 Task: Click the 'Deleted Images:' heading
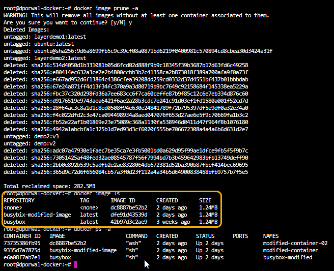click(26, 29)
